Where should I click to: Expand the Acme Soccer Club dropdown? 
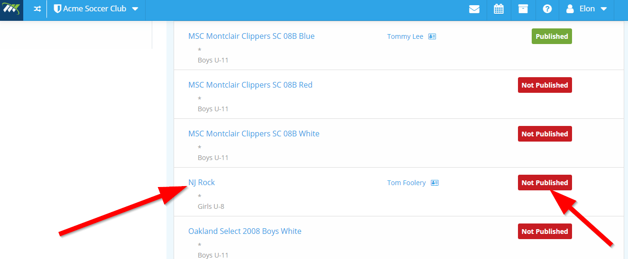135,9
